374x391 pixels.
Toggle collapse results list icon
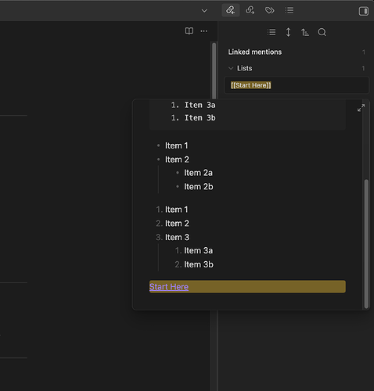tap(272, 32)
